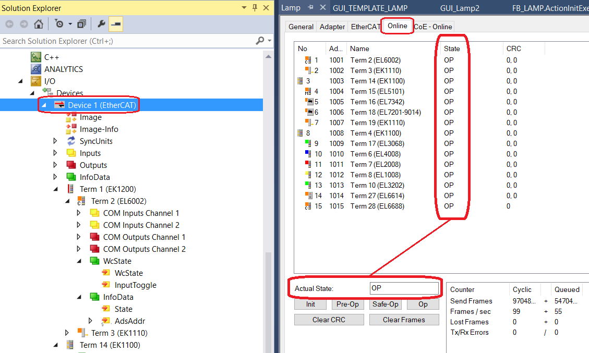The height and width of the screenshot is (353, 589).
Task: Click the Pre-Op state button
Action: 347,304
